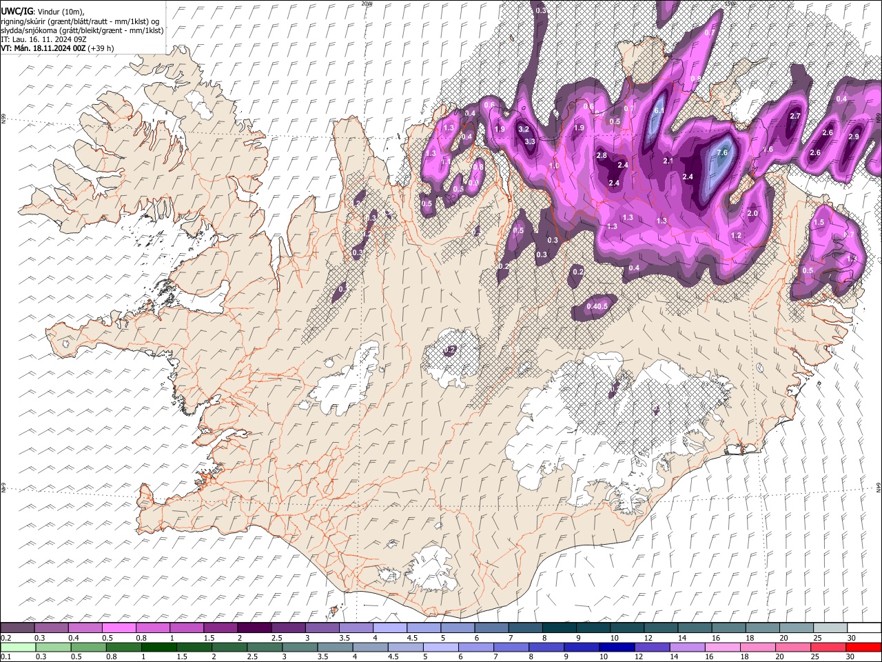The image size is (882, 662).
Task: Select lower legend dark blue swatch between 10 and 12
Action: (617, 647)
